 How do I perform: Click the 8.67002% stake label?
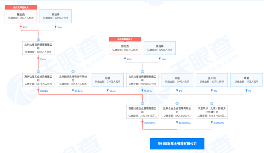tap(219, 123)
